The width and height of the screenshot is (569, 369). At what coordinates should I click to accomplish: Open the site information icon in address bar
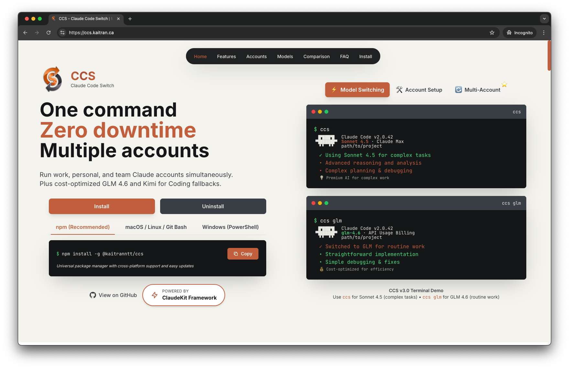pos(63,33)
